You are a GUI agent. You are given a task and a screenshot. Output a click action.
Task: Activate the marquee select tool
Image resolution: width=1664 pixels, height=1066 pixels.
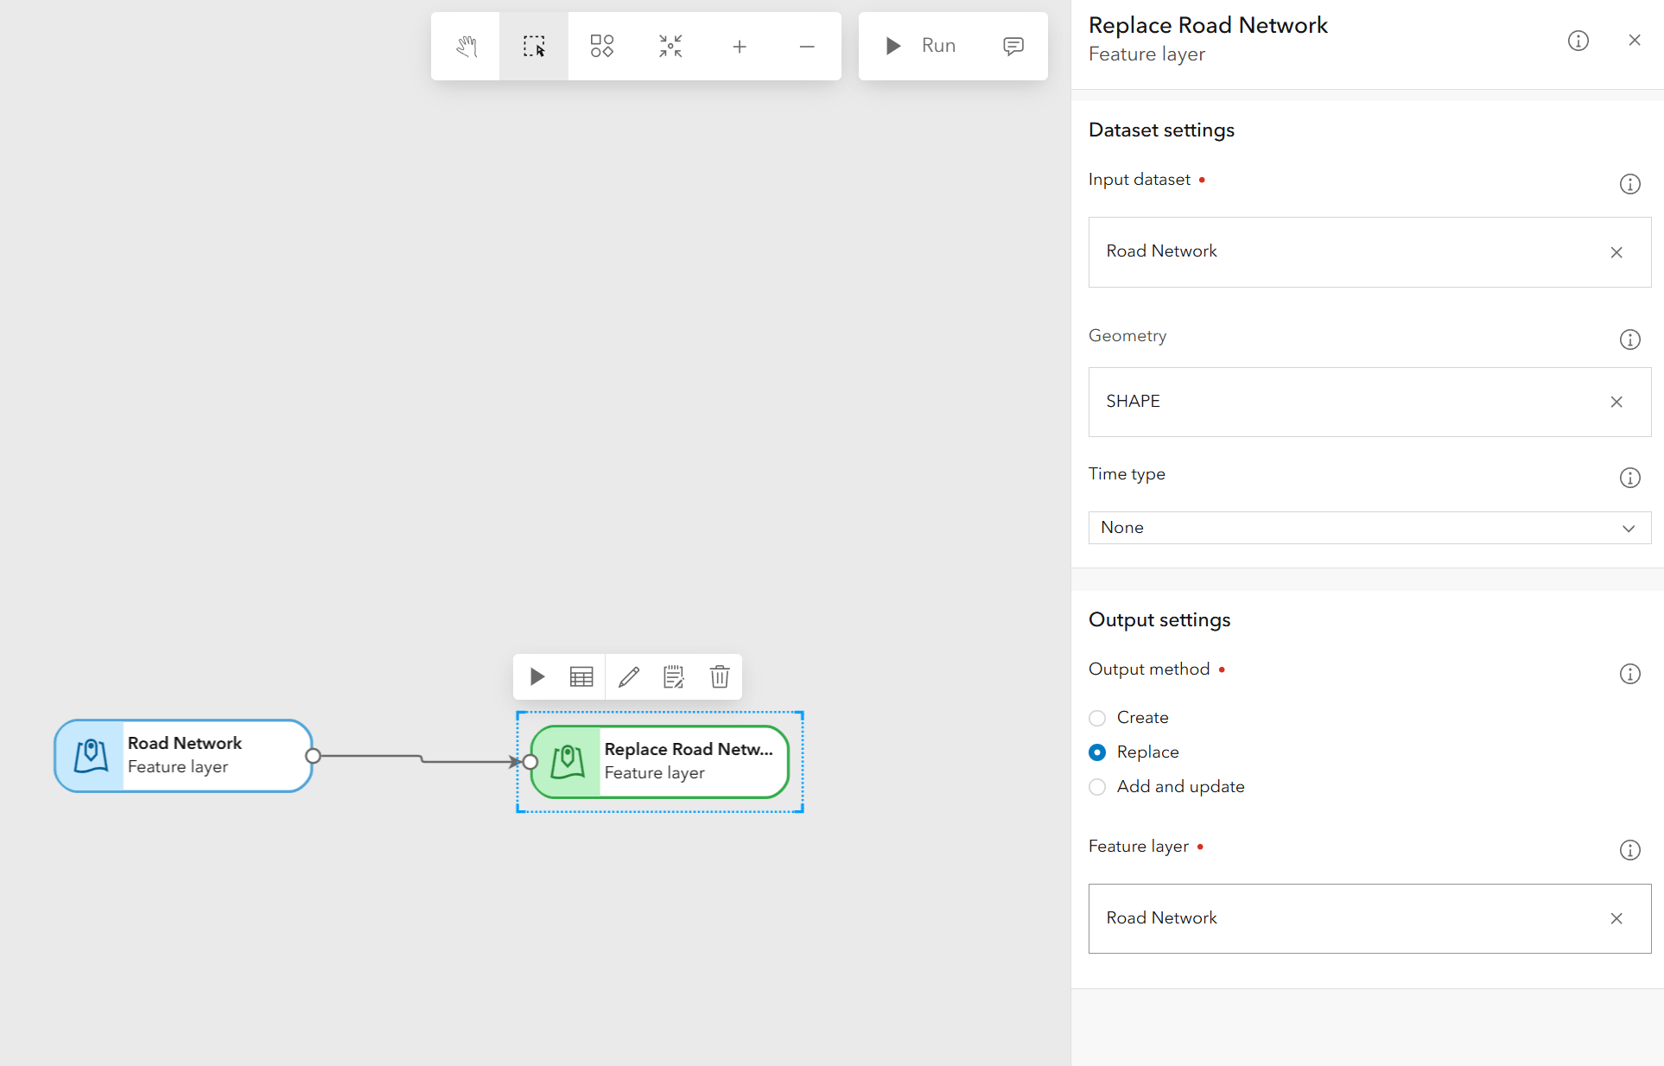(x=534, y=47)
